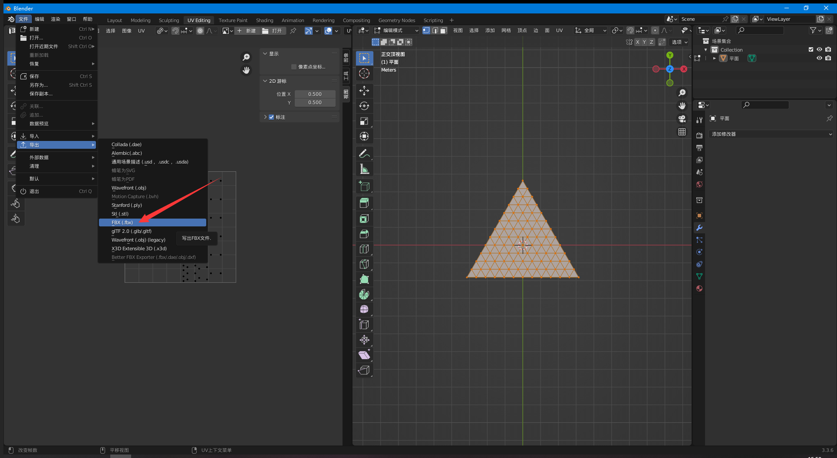
Task: Open the Object Data properties tab
Action: [x=699, y=276]
